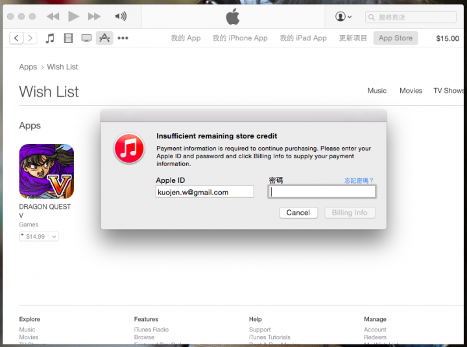Viewport: 467px width, 347px height.
Task: Cancel the store credit dialog
Action: click(x=298, y=213)
